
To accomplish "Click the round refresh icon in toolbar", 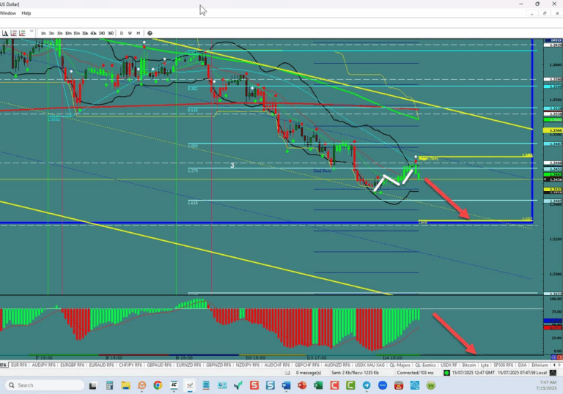I will point(150,34).
